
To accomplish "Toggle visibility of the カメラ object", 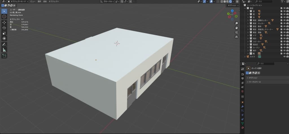I will click(x=284, y=56).
